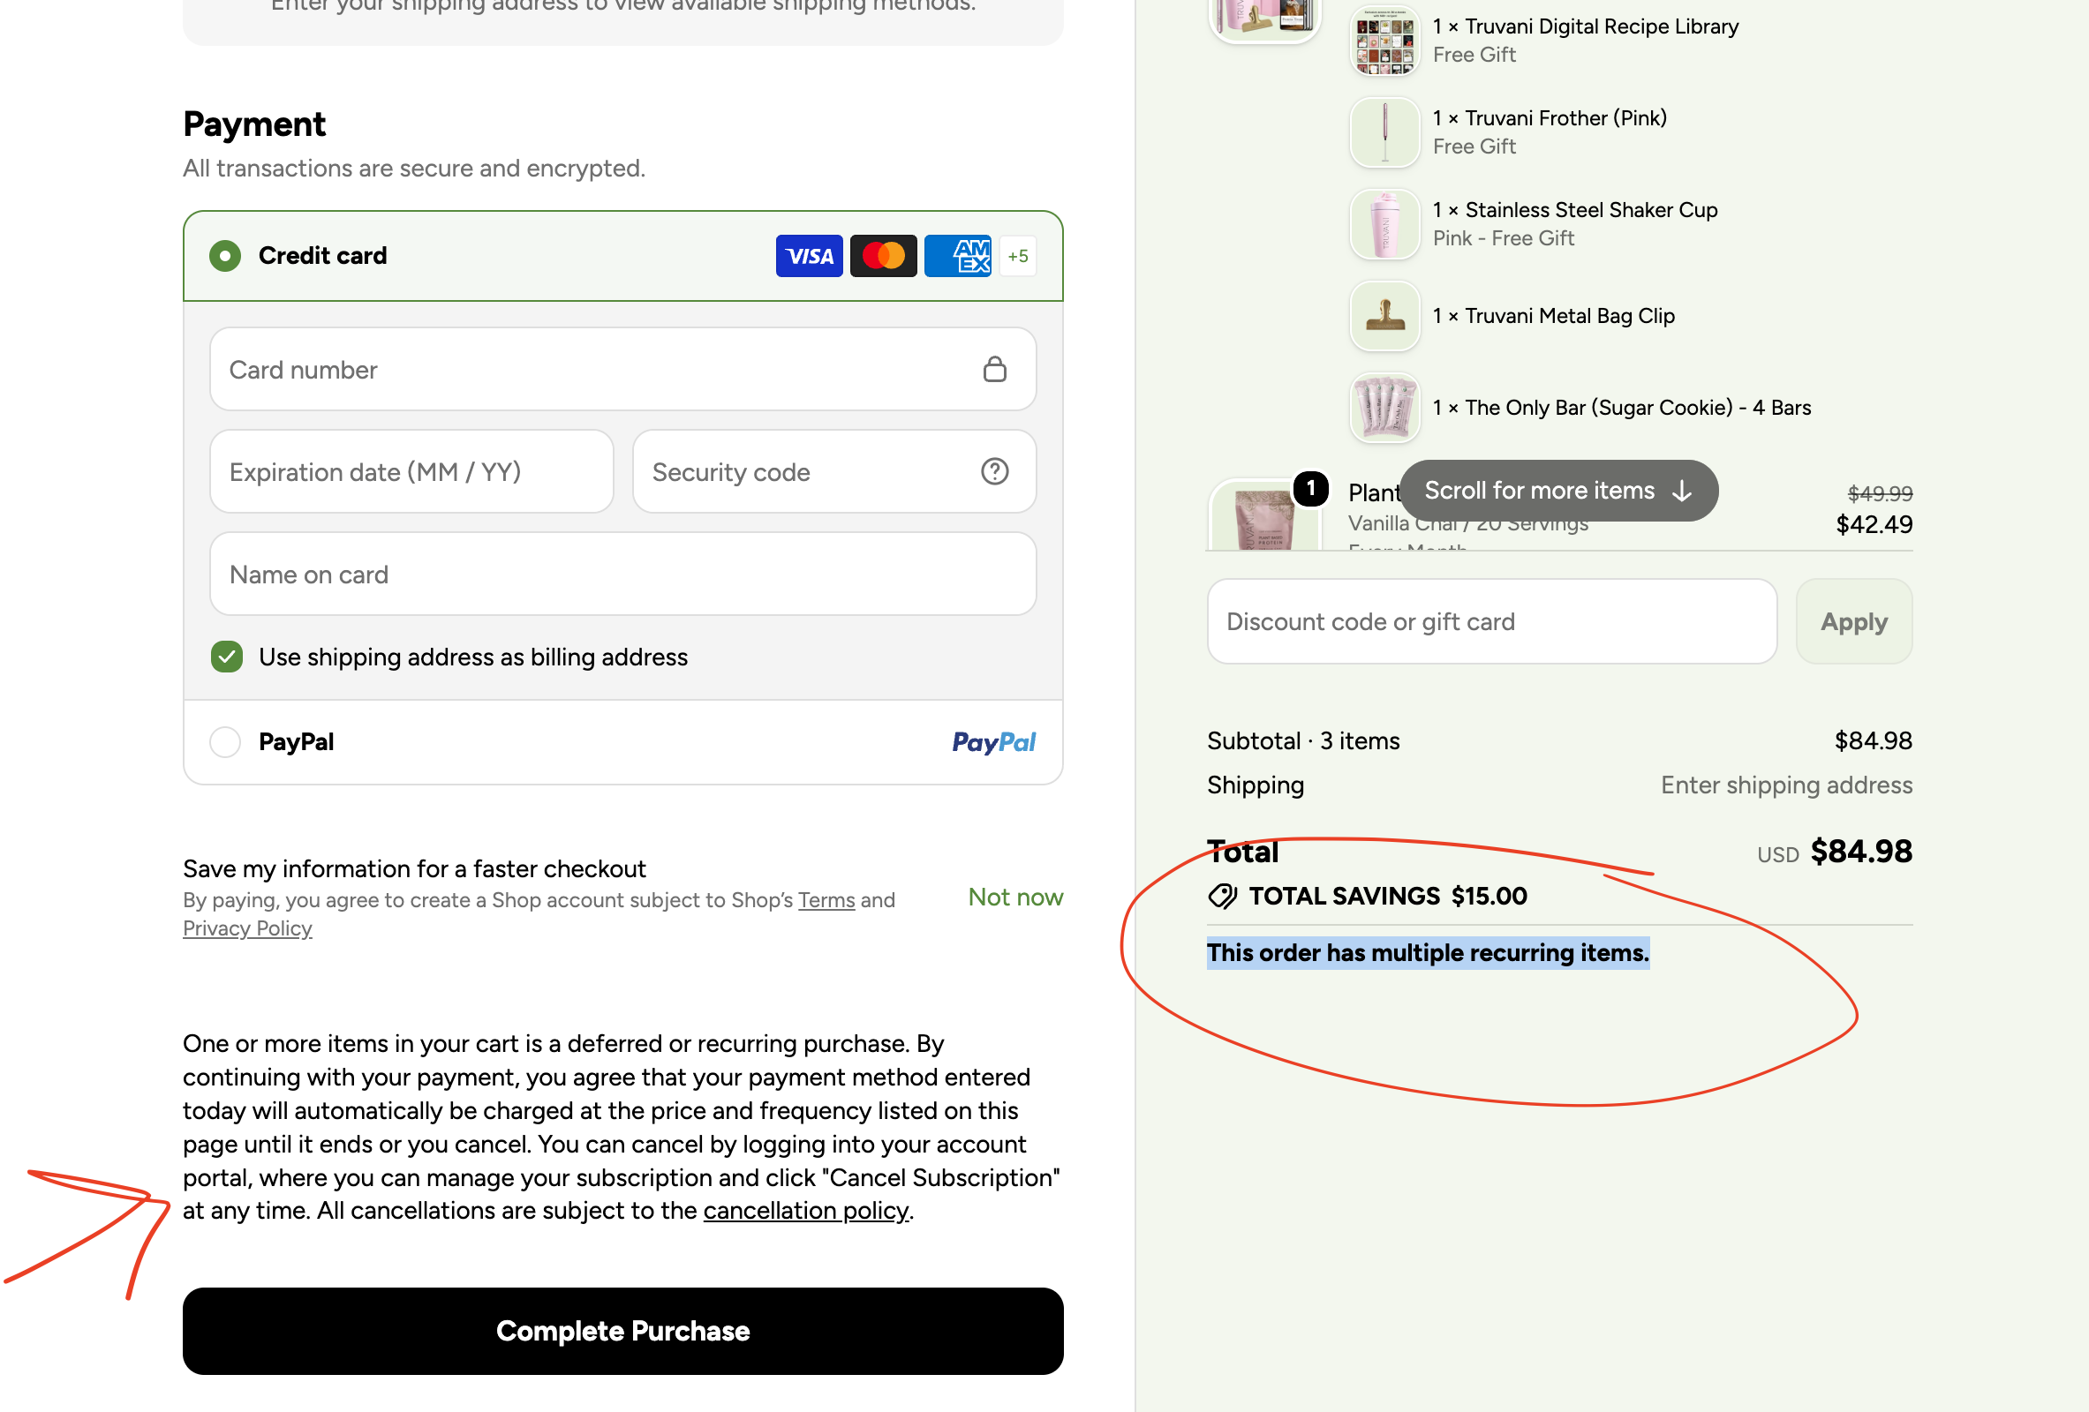Click Scroll for more items button

click(1558, 491)
